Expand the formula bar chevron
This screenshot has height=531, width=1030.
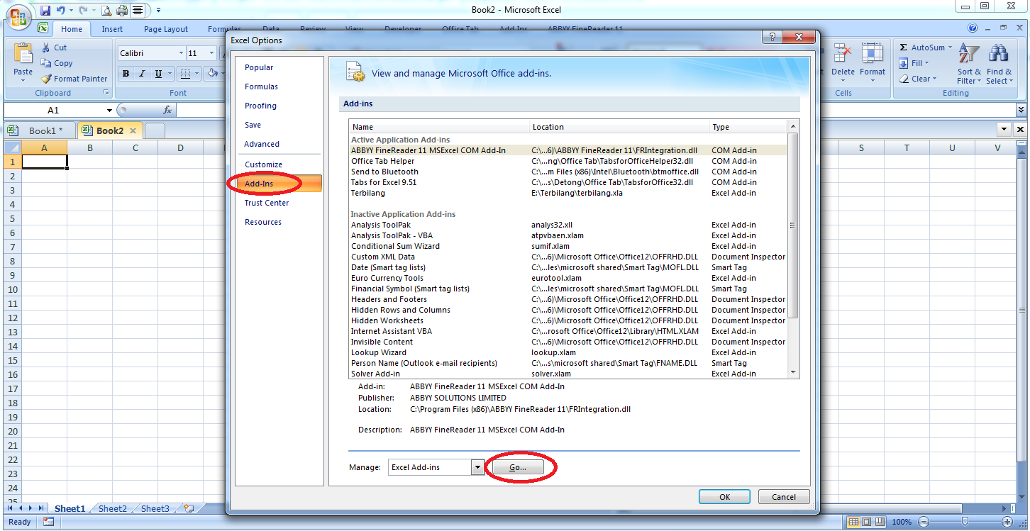point(1021,110)
